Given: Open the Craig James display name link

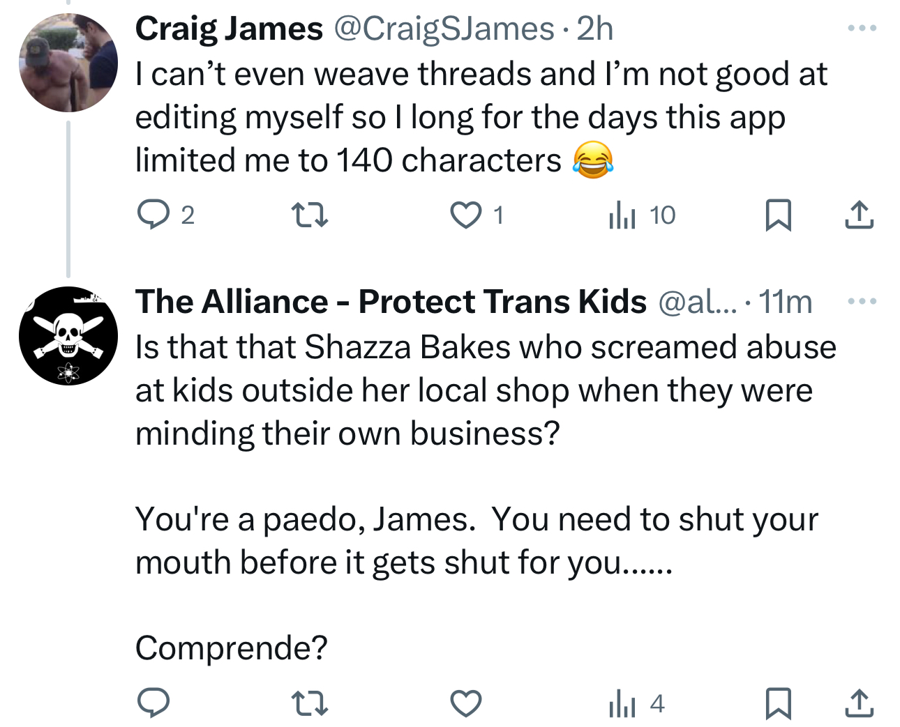Looking at the screenshot, I should click(x=229, y=29).
